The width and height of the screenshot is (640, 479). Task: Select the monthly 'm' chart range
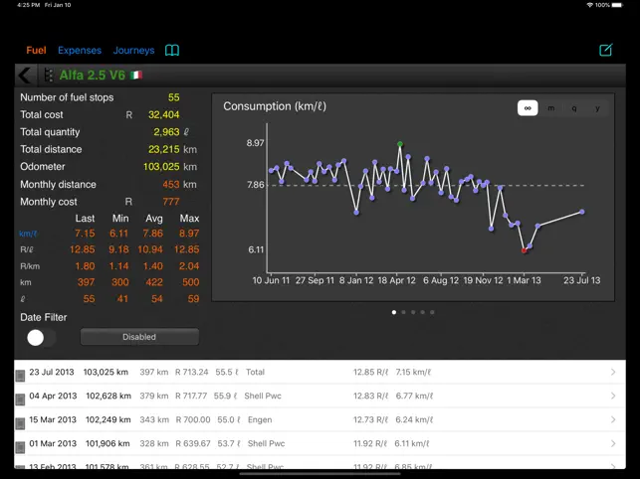551,108
